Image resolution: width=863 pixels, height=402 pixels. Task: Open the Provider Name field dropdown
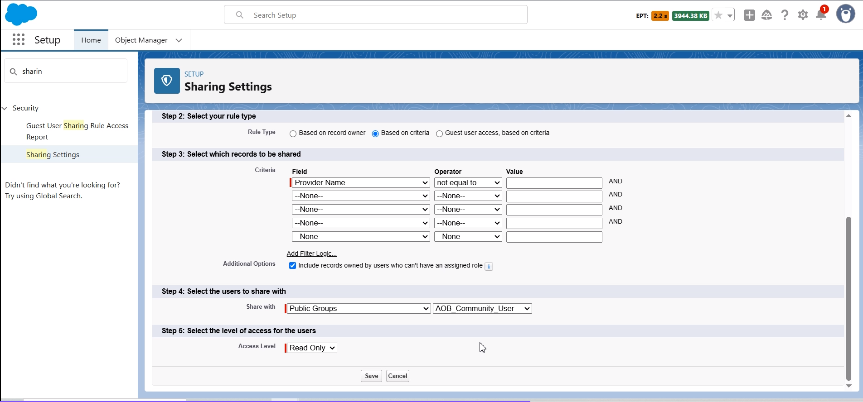pyautogui.click(x=361, y=182)
